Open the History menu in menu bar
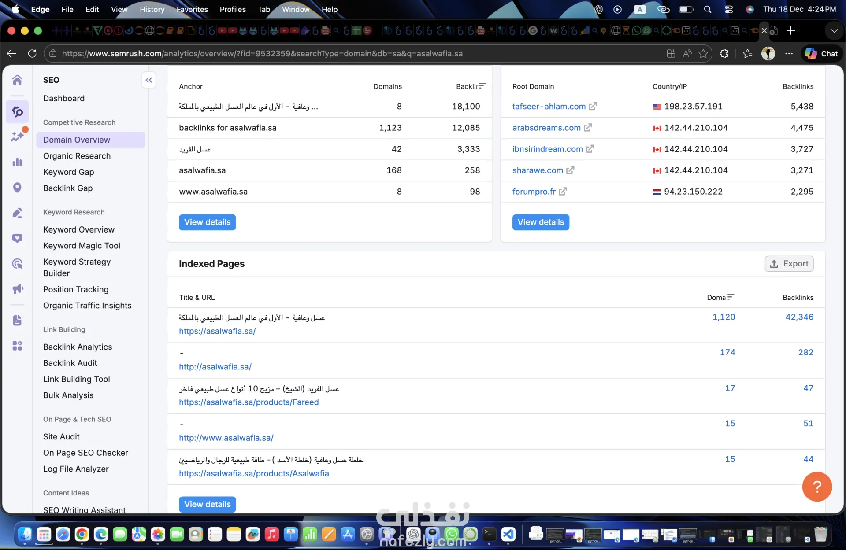 click(152, 9)
